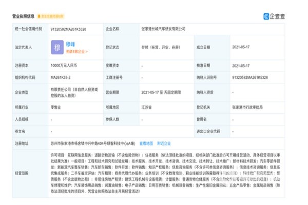Click the 所属行业 label cell
Viewport: 308px width, 205px height.
click(30, 107)
